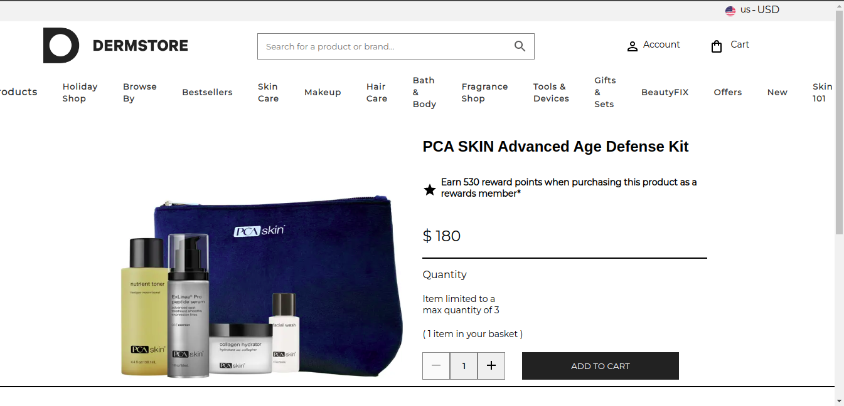Open the Cart bag icon
The height and width of the screenshot is (406, 844).
(x=717, y=46)
